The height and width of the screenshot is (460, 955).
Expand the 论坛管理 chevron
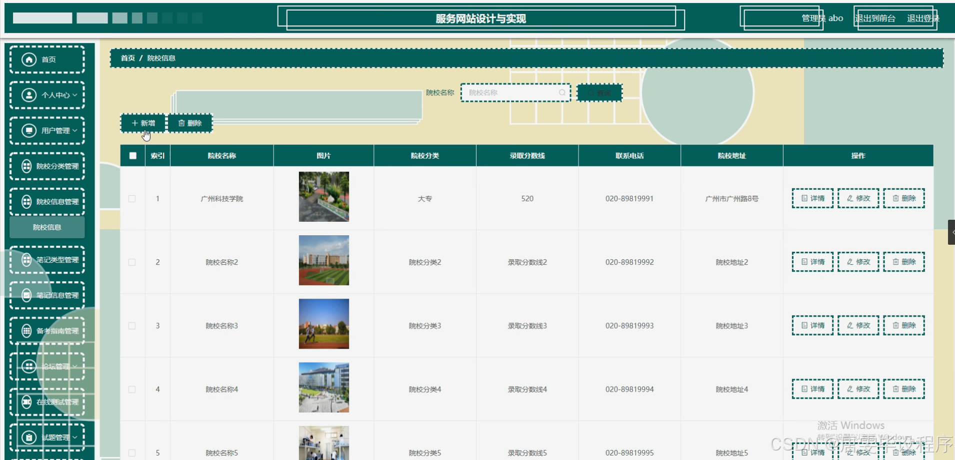(x=75, y=366)
